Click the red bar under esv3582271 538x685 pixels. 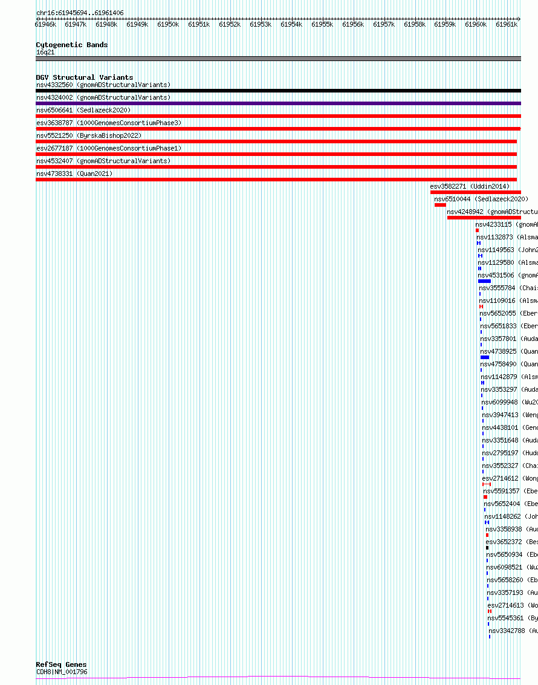pos(476,192)
